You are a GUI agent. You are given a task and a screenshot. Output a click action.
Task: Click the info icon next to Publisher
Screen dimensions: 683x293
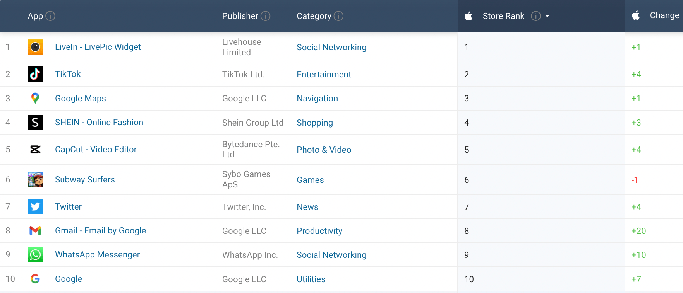265,16
